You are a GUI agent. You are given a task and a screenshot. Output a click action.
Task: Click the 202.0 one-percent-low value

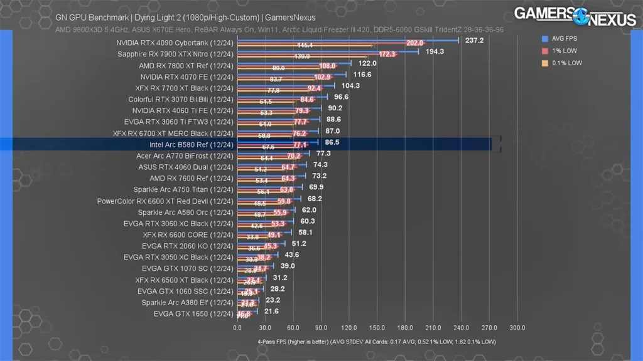(x=414, y=43)
